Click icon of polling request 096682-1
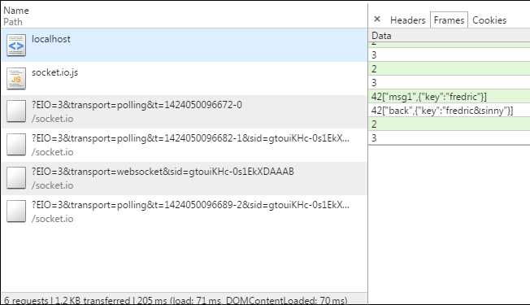 (16, 145)
